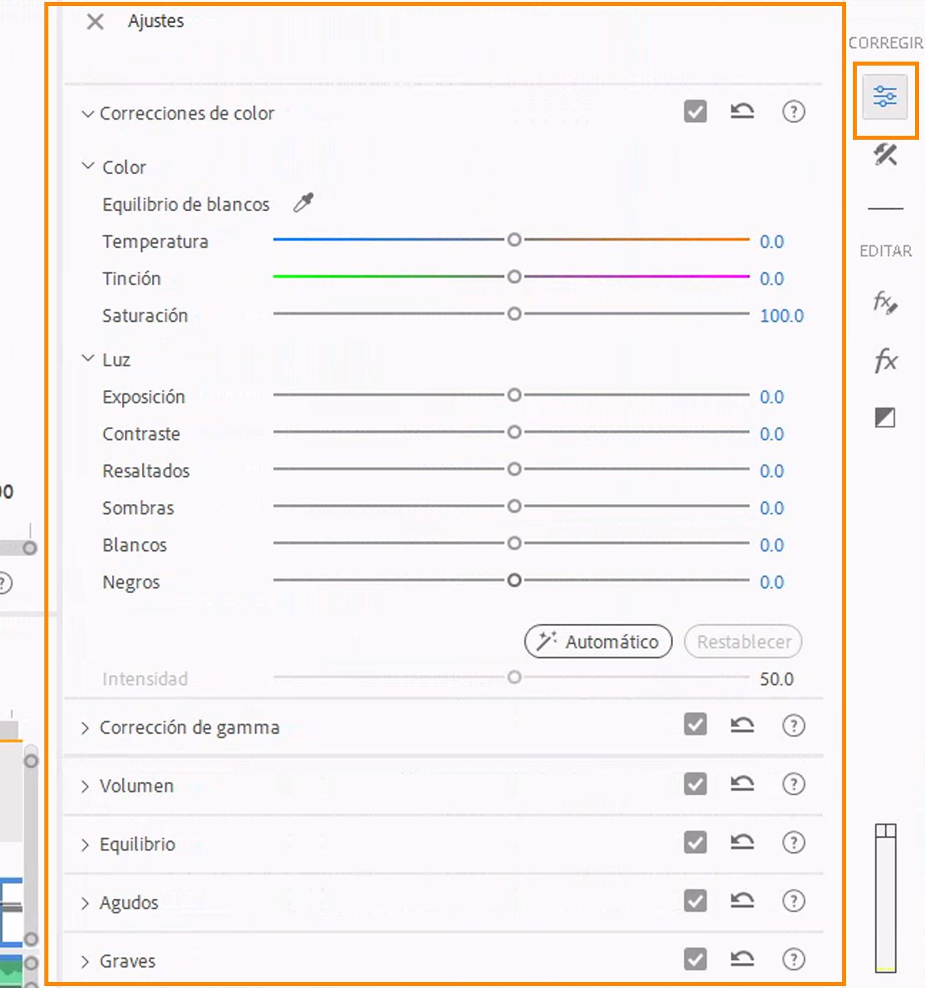Open the tools icon under CORREGIR

click(885, 154)
